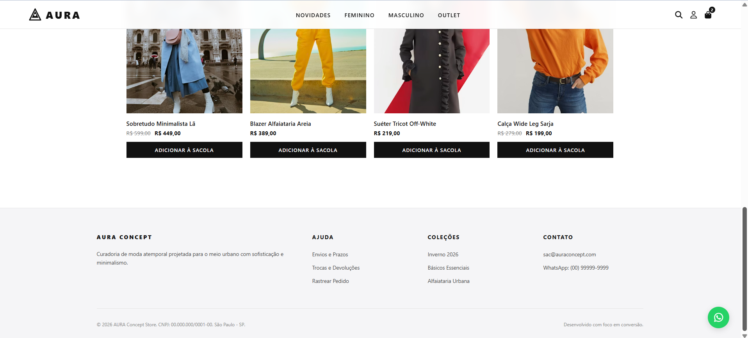
Task: Open the Alfaiataria Urbana collection link
Action: click(x=449, y=281)
